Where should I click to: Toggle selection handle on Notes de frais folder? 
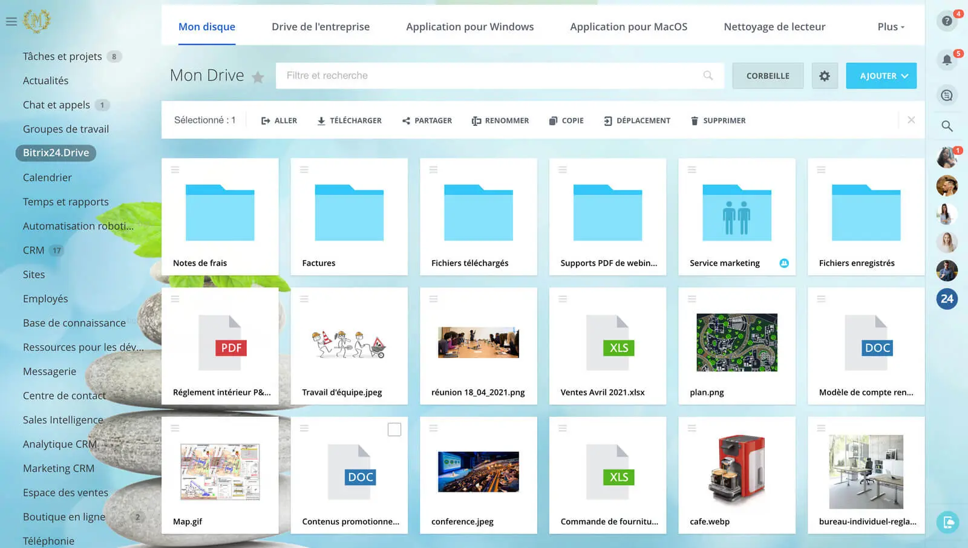tap(175, 170)
